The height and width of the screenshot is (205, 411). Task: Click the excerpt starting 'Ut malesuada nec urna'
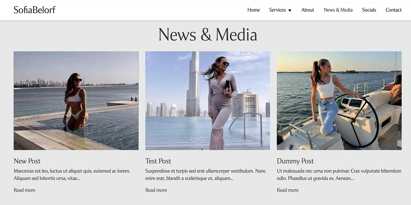(x=339, y=175)
